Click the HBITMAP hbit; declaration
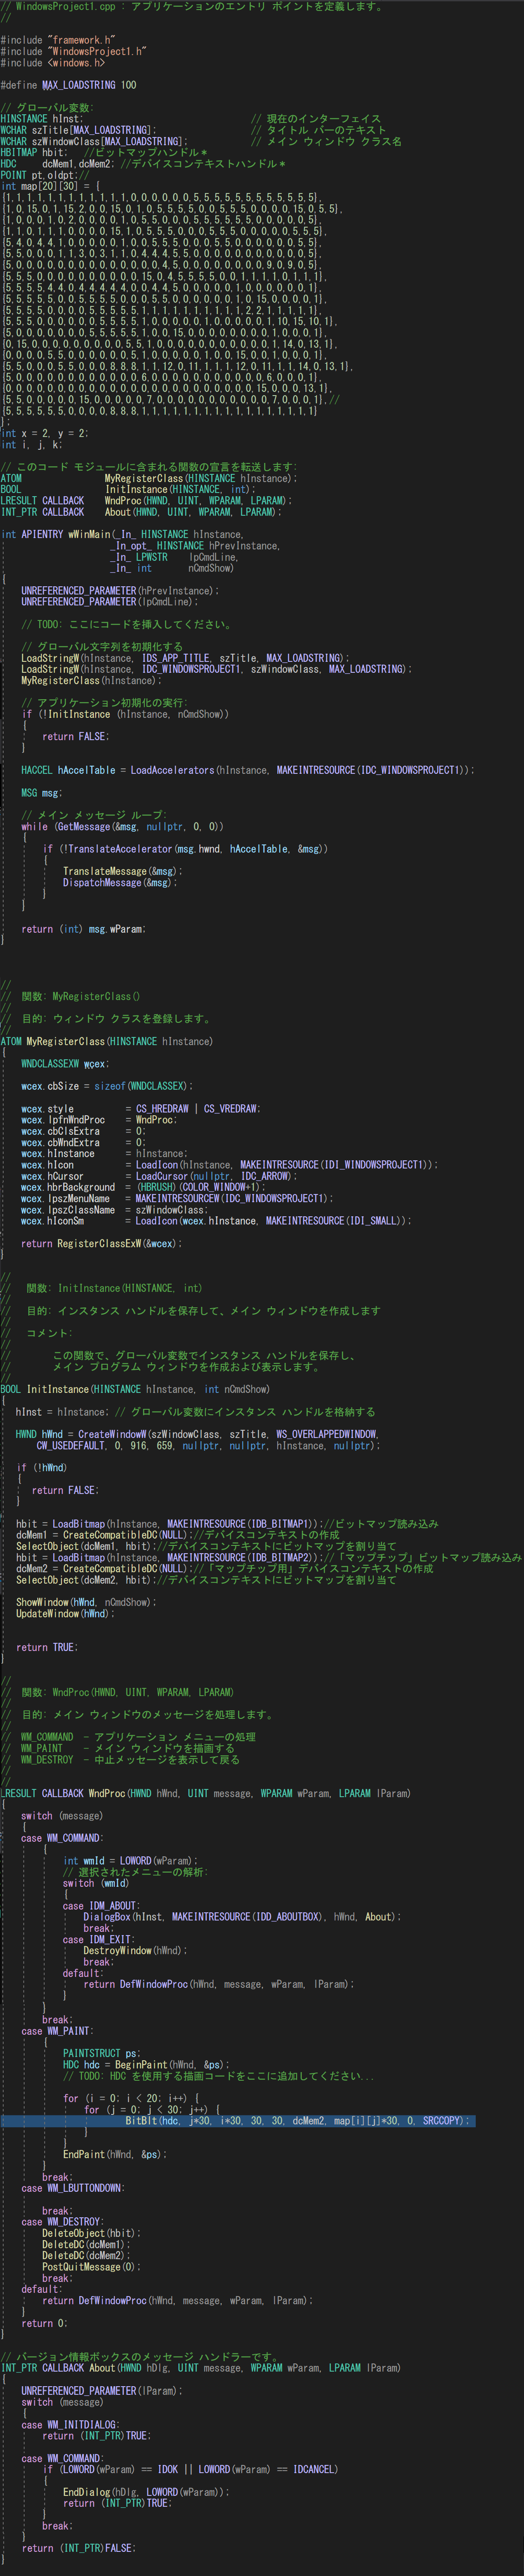Image resolution: width=524 pixels, height=2576 pixels. coord(35,152)
